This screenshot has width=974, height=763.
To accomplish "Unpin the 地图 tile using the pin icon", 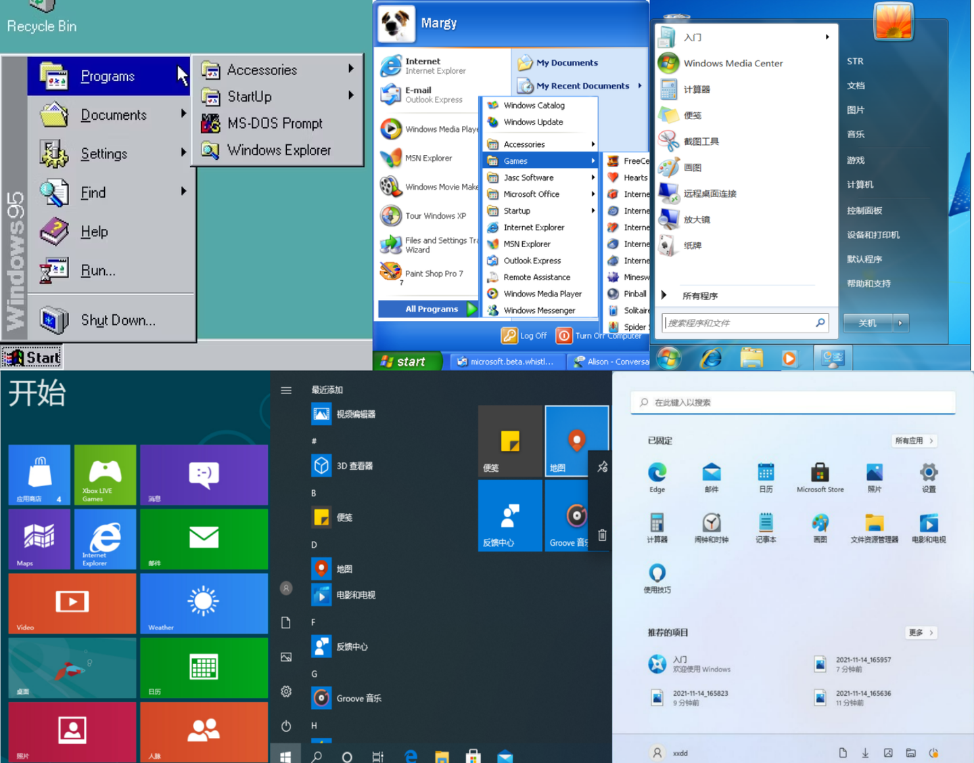I will tap(602, 466).
